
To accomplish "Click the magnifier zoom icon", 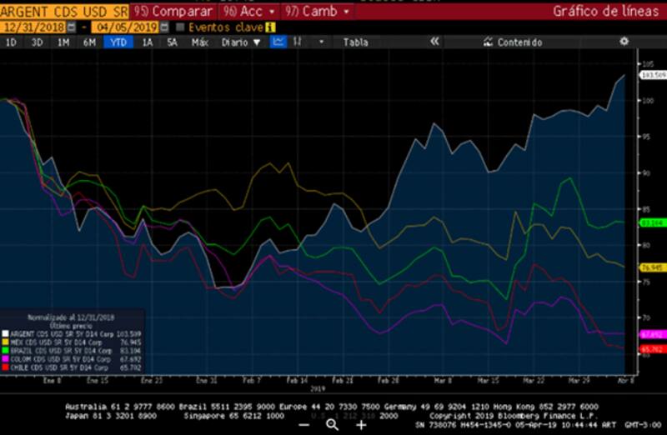I will click(x=332, y=424).
